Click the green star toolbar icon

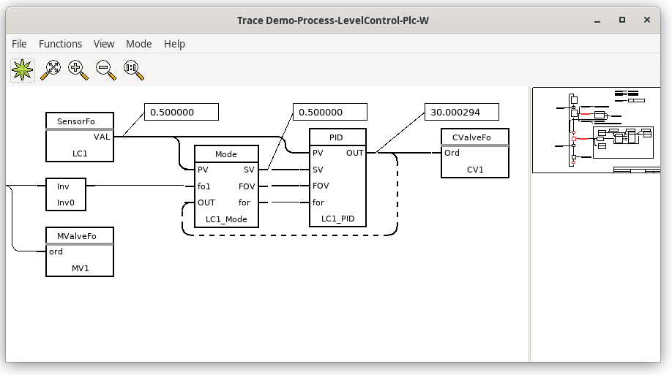point(22,70)
